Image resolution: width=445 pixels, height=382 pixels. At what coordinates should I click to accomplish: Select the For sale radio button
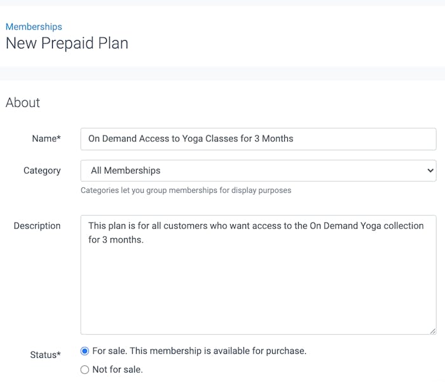click(85, 351)
